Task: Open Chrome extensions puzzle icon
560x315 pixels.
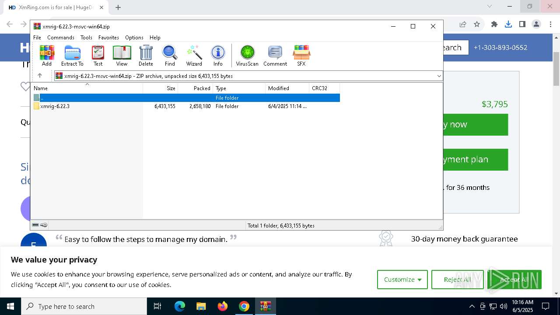Action: [x=494, y=24]
